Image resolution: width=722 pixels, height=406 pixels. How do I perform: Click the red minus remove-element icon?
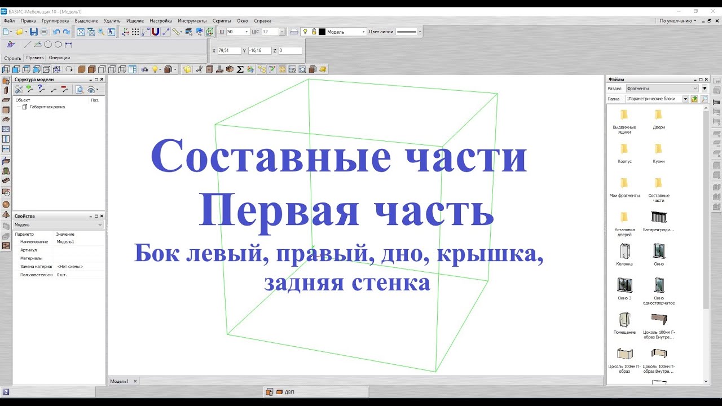(64, 89)
